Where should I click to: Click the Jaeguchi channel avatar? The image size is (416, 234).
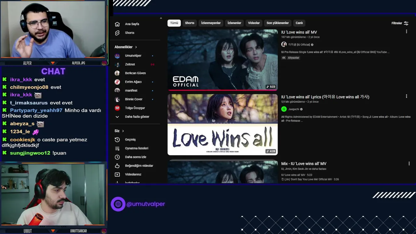click(x=284, y=109)
